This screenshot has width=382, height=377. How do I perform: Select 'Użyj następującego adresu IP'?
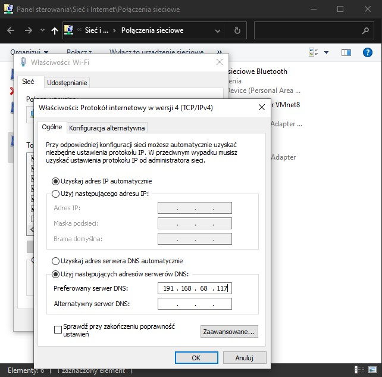[100, 194]
